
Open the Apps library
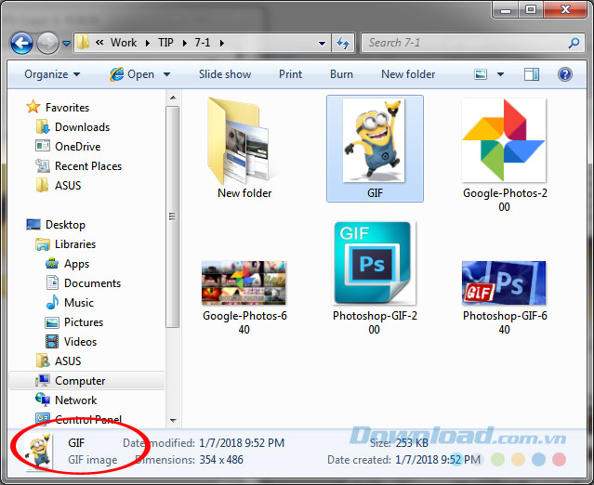(76, 264)
